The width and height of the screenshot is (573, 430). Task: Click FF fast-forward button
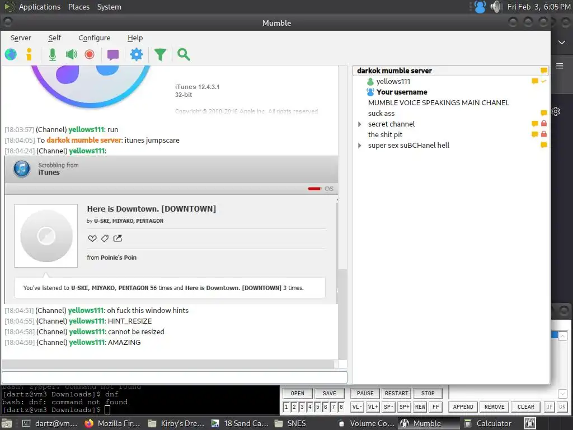coord(435,407)
